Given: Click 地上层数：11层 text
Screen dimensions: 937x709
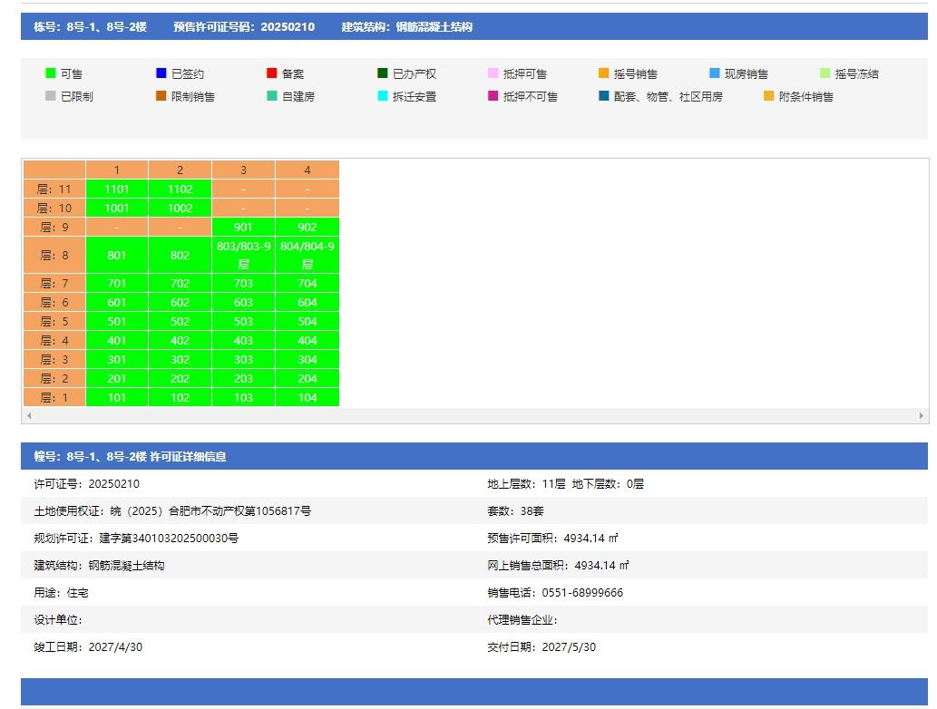Looking at the screenshot, I should click(526, 484).
